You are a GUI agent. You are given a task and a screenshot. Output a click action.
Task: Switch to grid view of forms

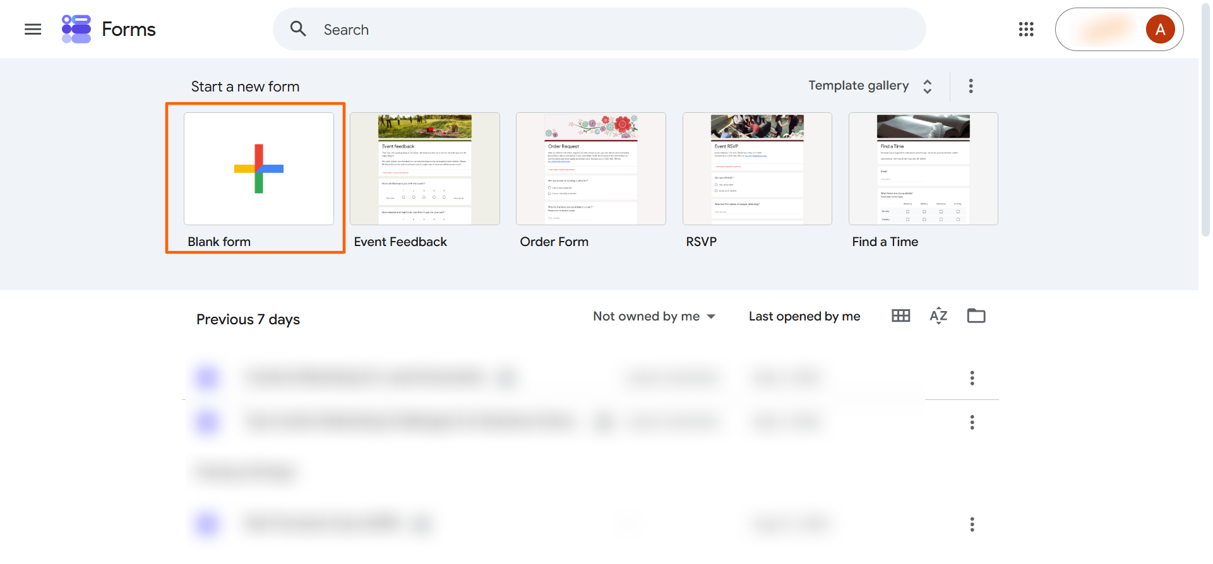pos(900,315)
